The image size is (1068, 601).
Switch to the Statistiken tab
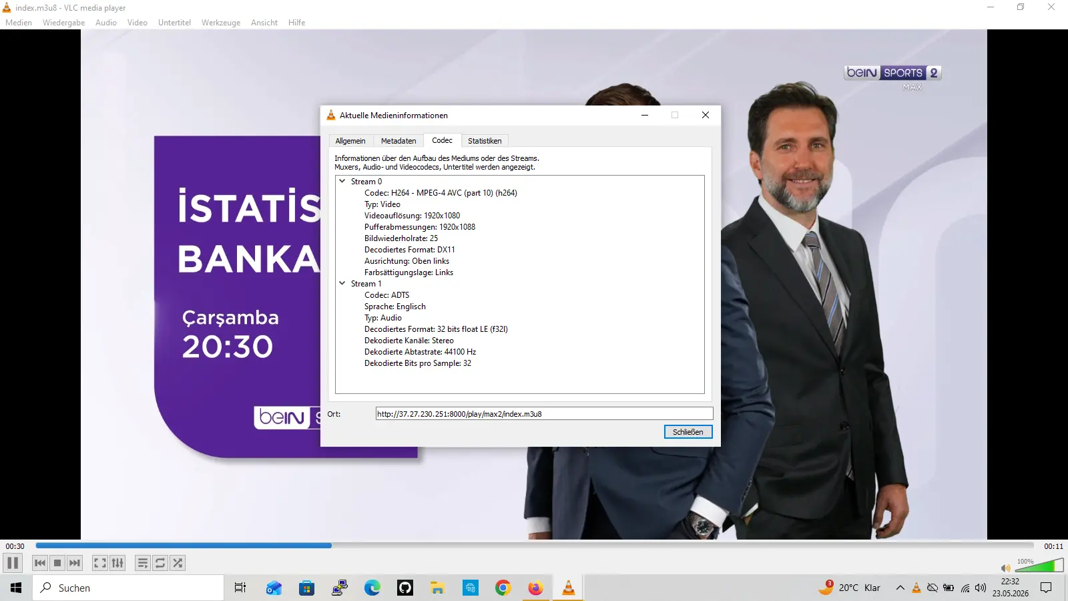point(485,141)
